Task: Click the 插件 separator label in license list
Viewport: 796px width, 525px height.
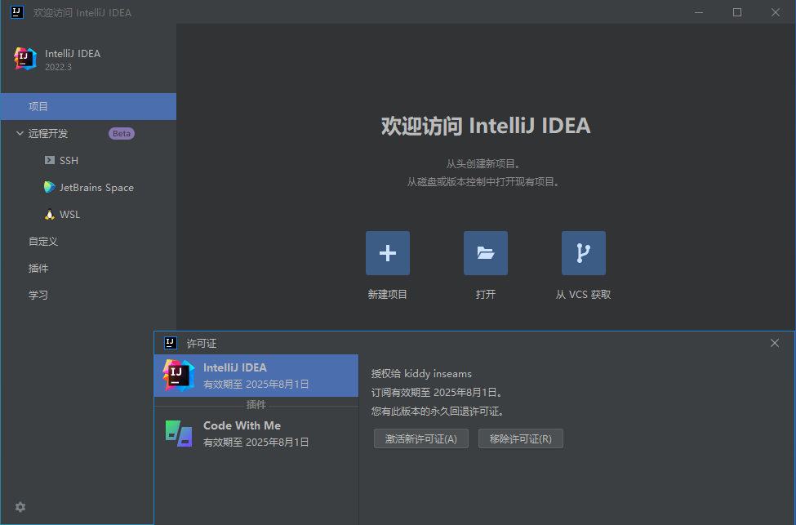Action: (x=256, y=405)
